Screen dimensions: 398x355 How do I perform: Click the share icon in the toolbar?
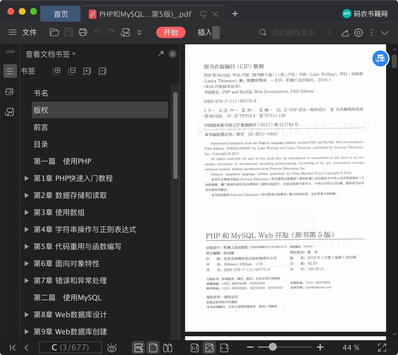(345, 33)
